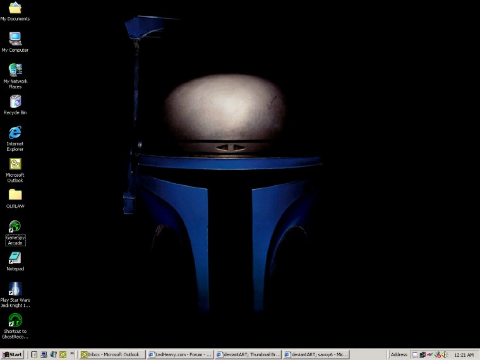Click Show Desktop icon in Quick Launch
The image size is (480, 360).
coord(44,354)
